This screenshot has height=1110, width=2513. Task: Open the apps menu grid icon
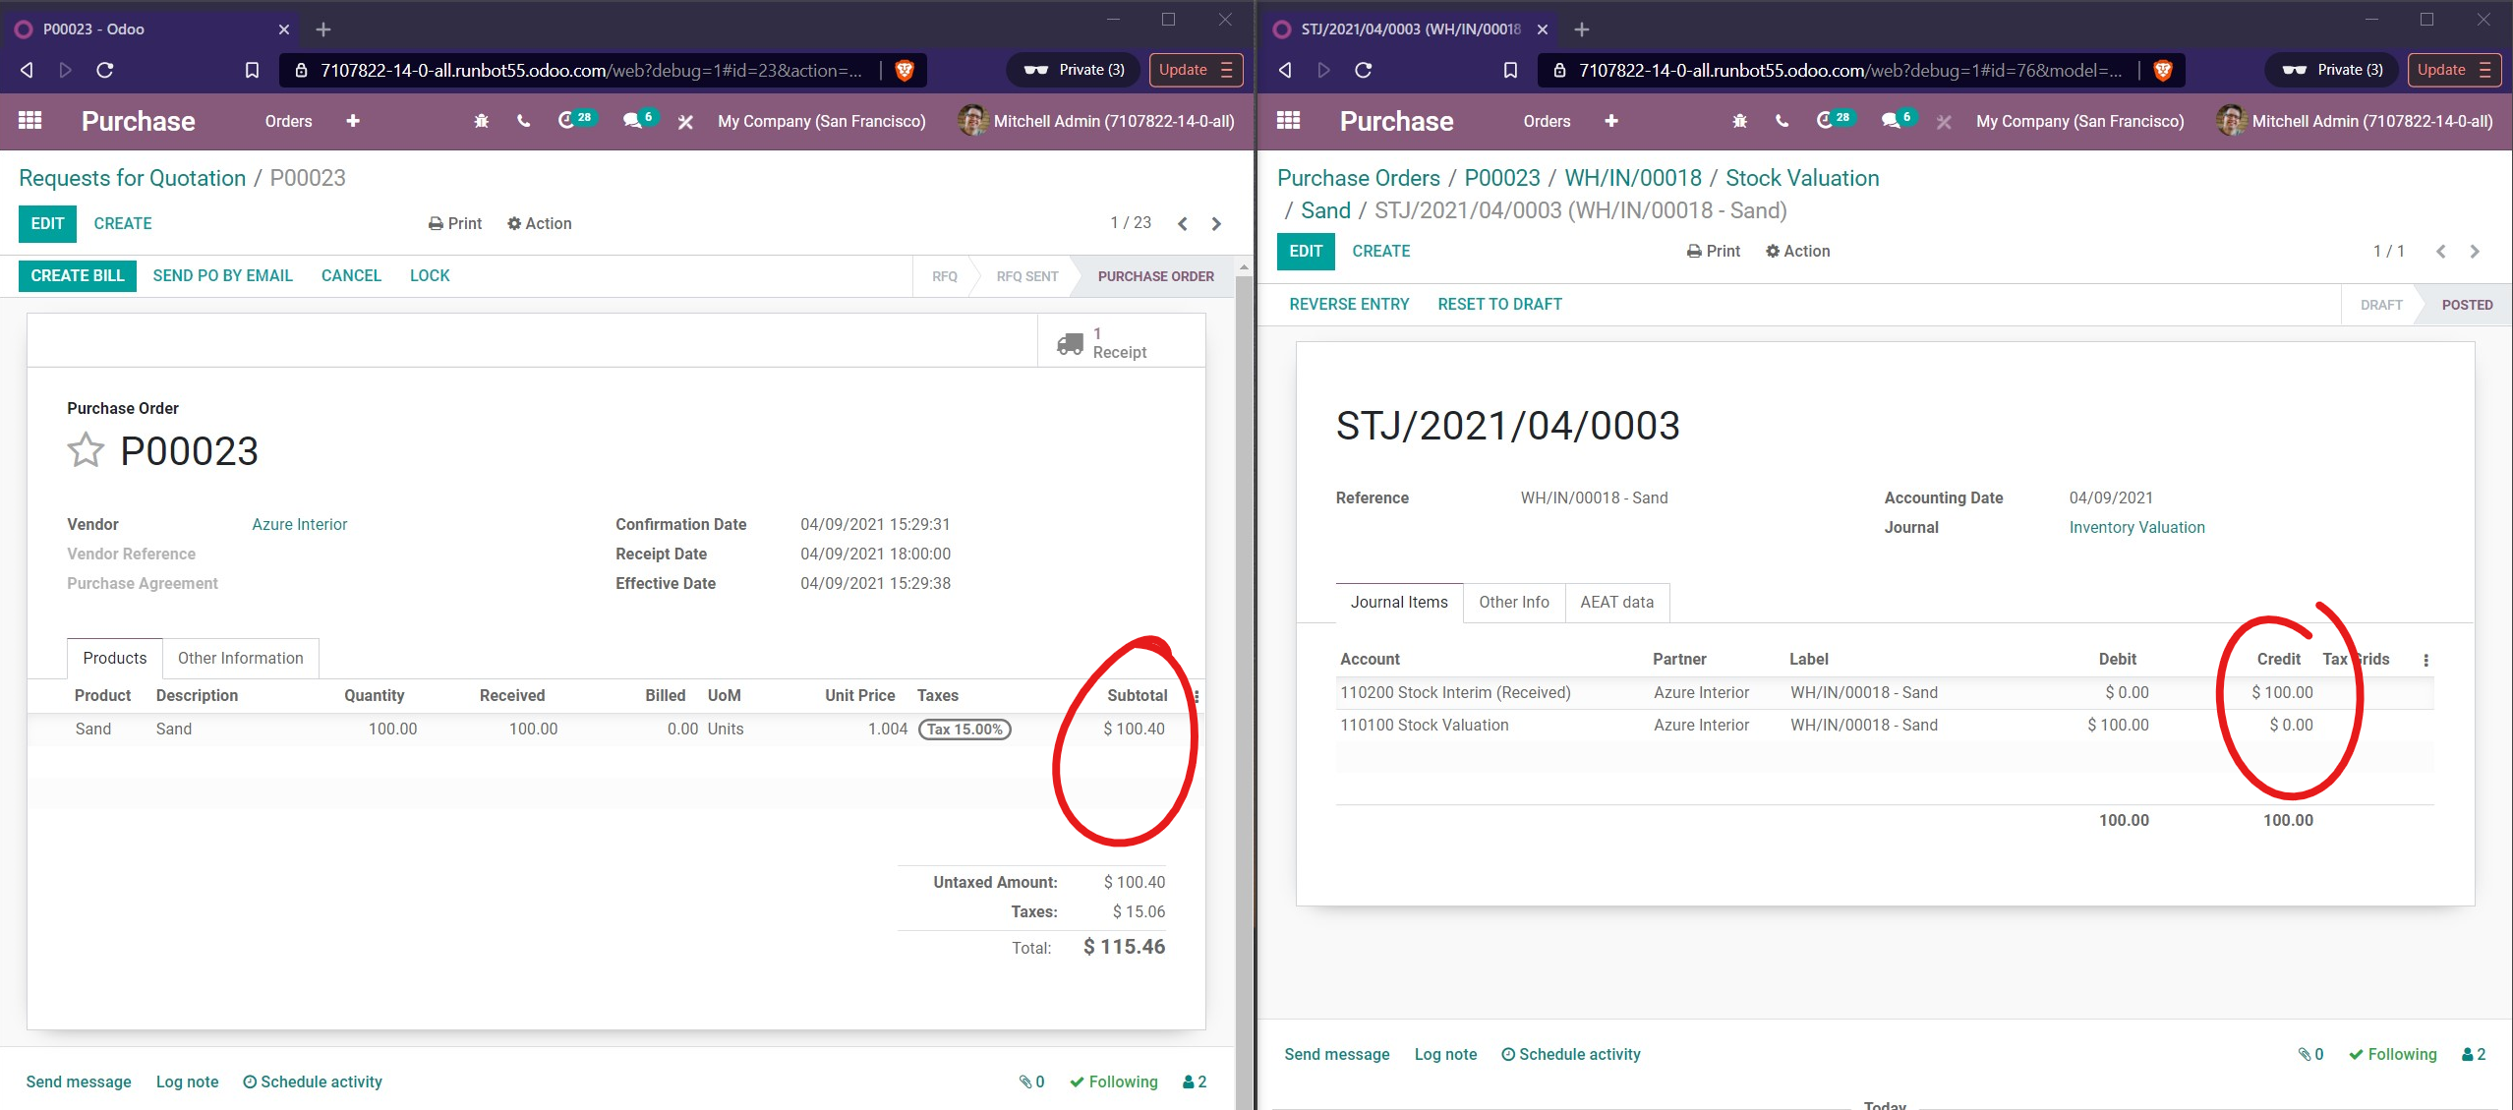29,120
